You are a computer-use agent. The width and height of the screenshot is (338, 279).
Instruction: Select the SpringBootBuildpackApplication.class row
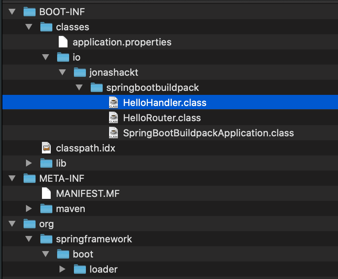tap(208, 133)
